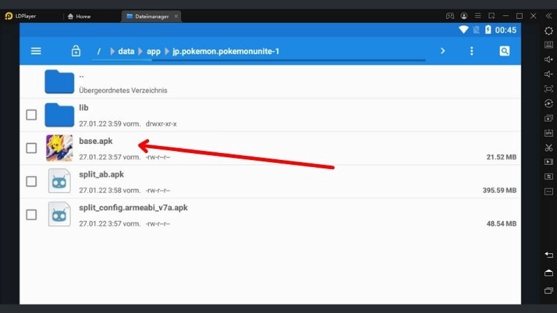Open LDPlayer title bar menu icon
Screen dimensions: 557x313
[x=478, y=16]
